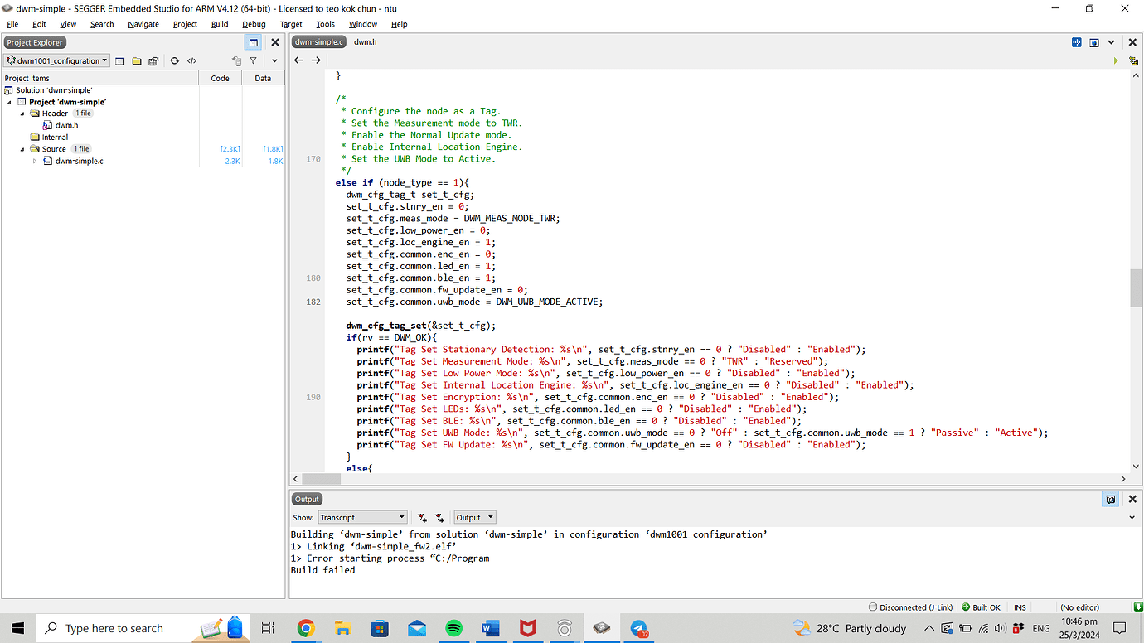
Task: Open Microsoft Word from the taskbar
Action: (491, 628)
